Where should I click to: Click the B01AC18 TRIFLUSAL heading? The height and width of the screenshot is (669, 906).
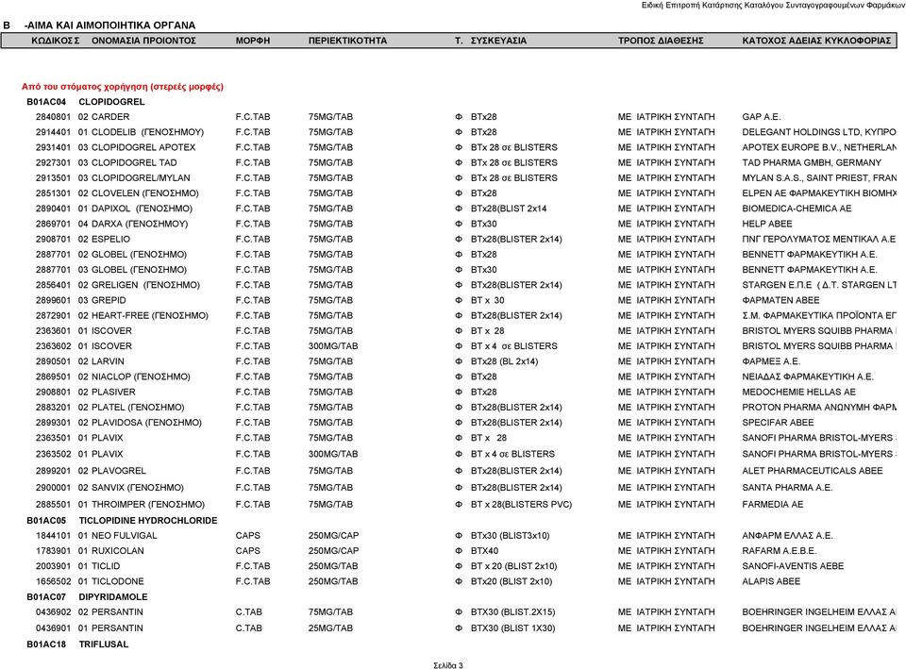[77, 644]
